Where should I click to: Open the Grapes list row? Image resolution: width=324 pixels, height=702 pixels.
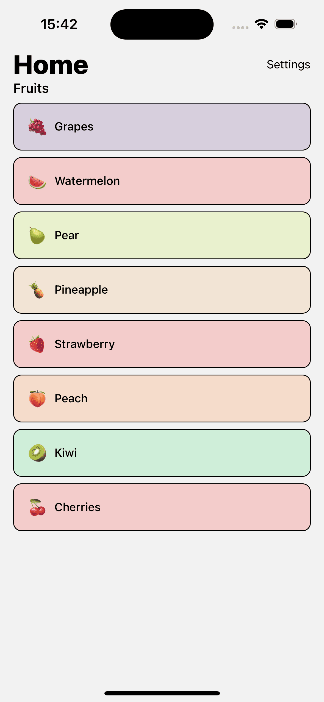[x=162, y=127]
